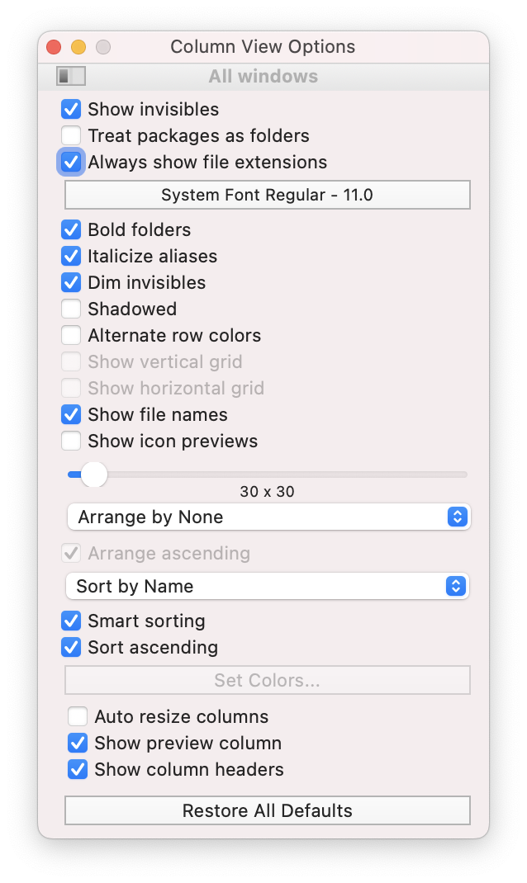527x883 pixels.
Task: Click Restore All Defaults button
Action: coord(267,810)
